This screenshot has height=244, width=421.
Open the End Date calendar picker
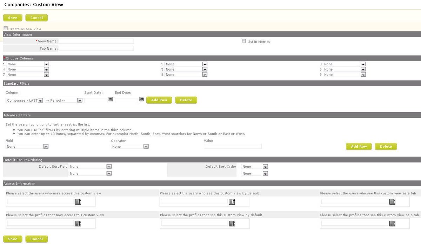(141, 100)
